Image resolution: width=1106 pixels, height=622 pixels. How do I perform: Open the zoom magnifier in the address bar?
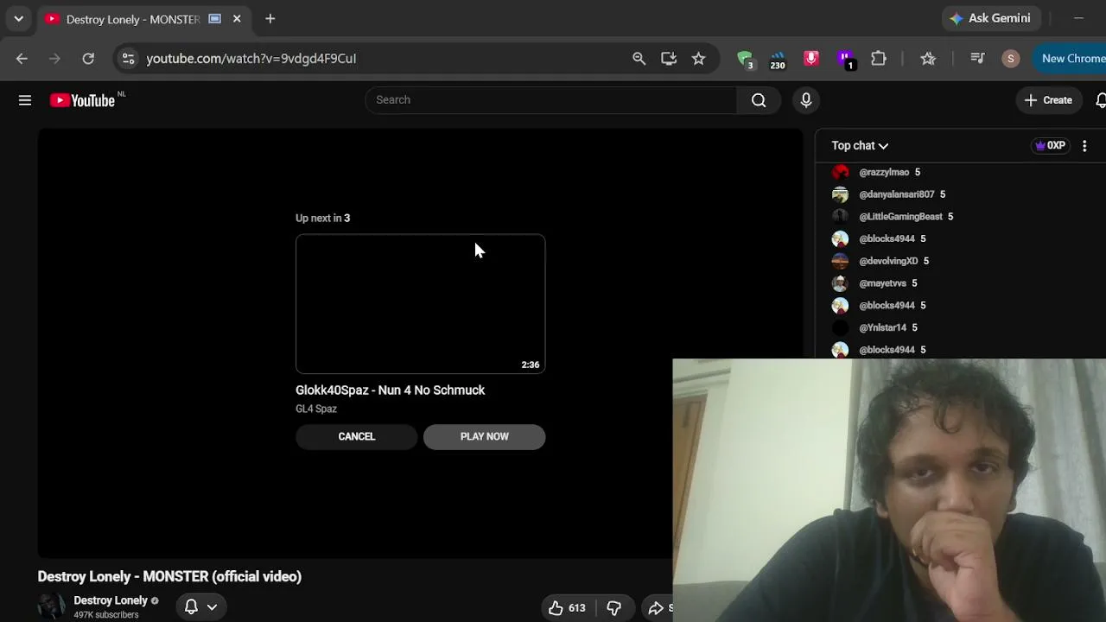[x=639, y=59]
